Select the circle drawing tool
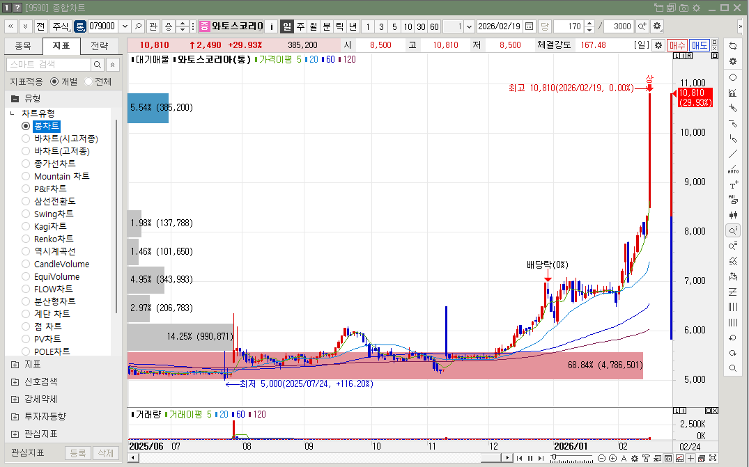 click(x=733, y=77)
